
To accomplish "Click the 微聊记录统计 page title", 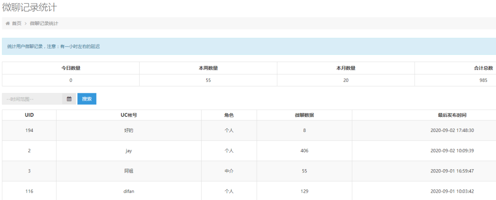I will click(29, 7).
